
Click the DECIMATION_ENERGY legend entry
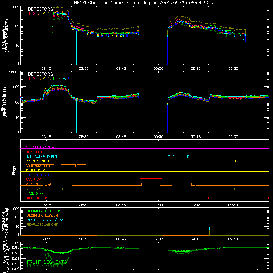[44, 211]
